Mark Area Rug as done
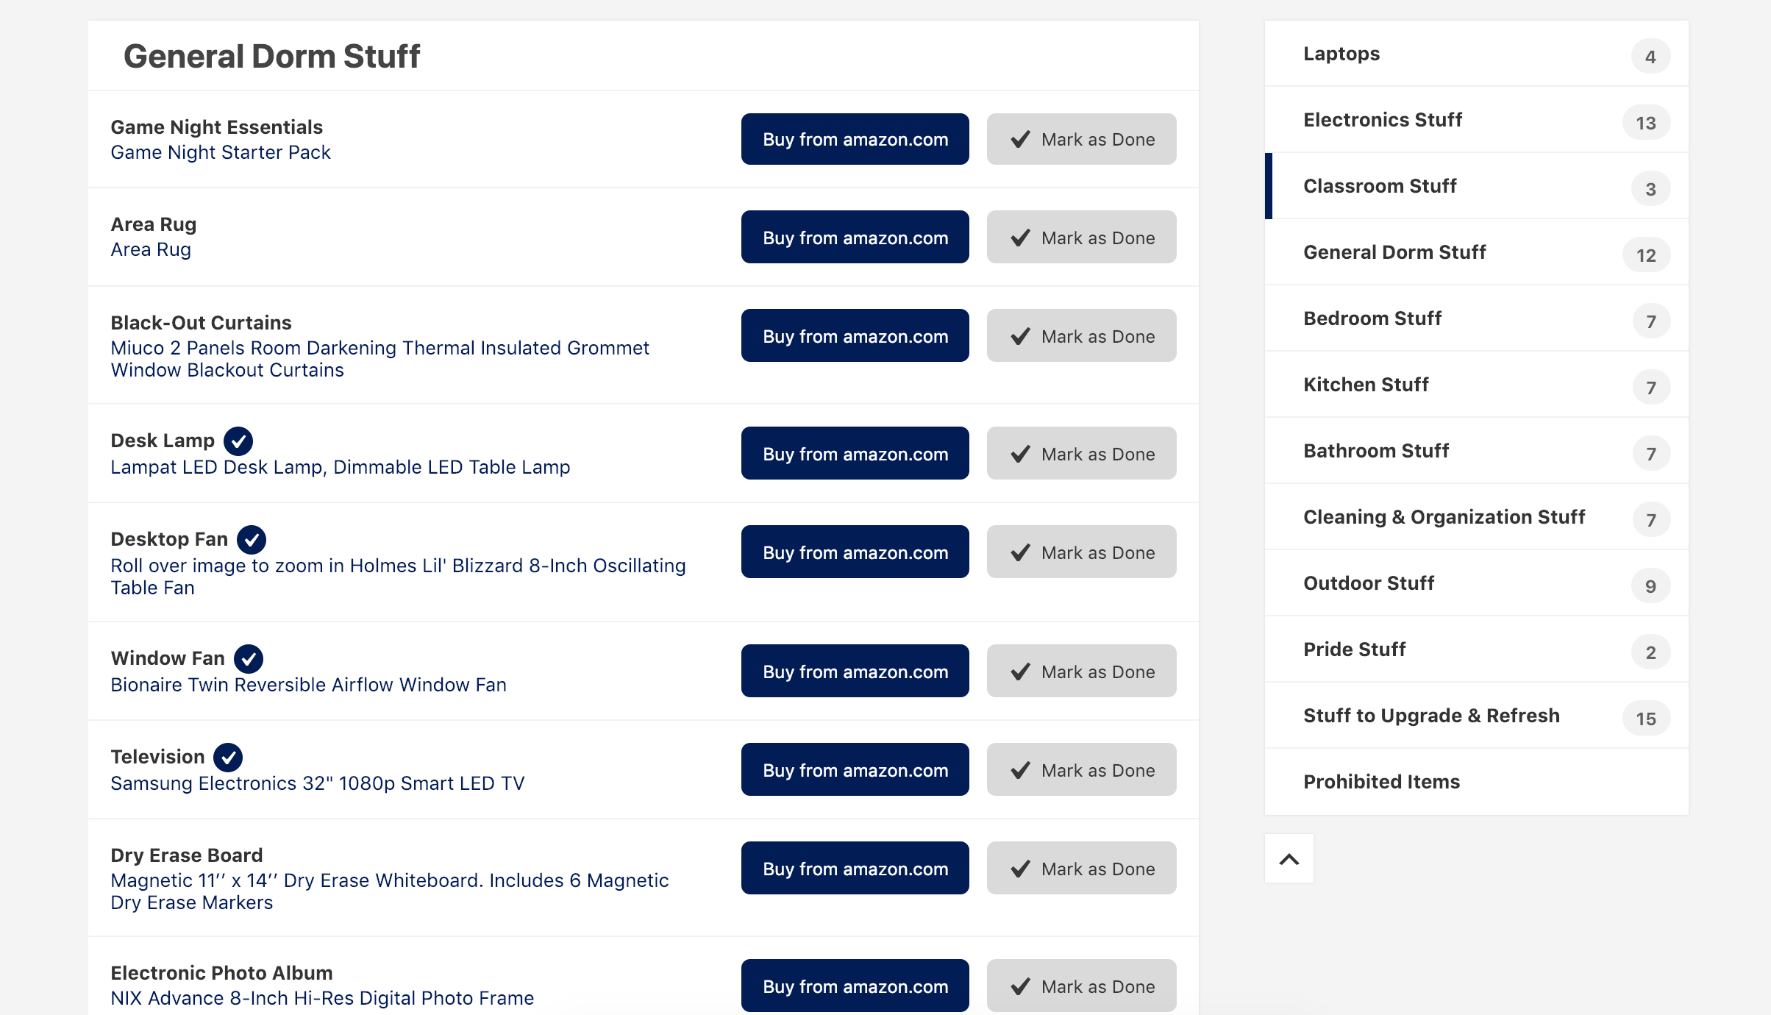Image resolution: width=1771 pixels, height=1015 pixels. pyautogui.click(x=1081, y=238)
